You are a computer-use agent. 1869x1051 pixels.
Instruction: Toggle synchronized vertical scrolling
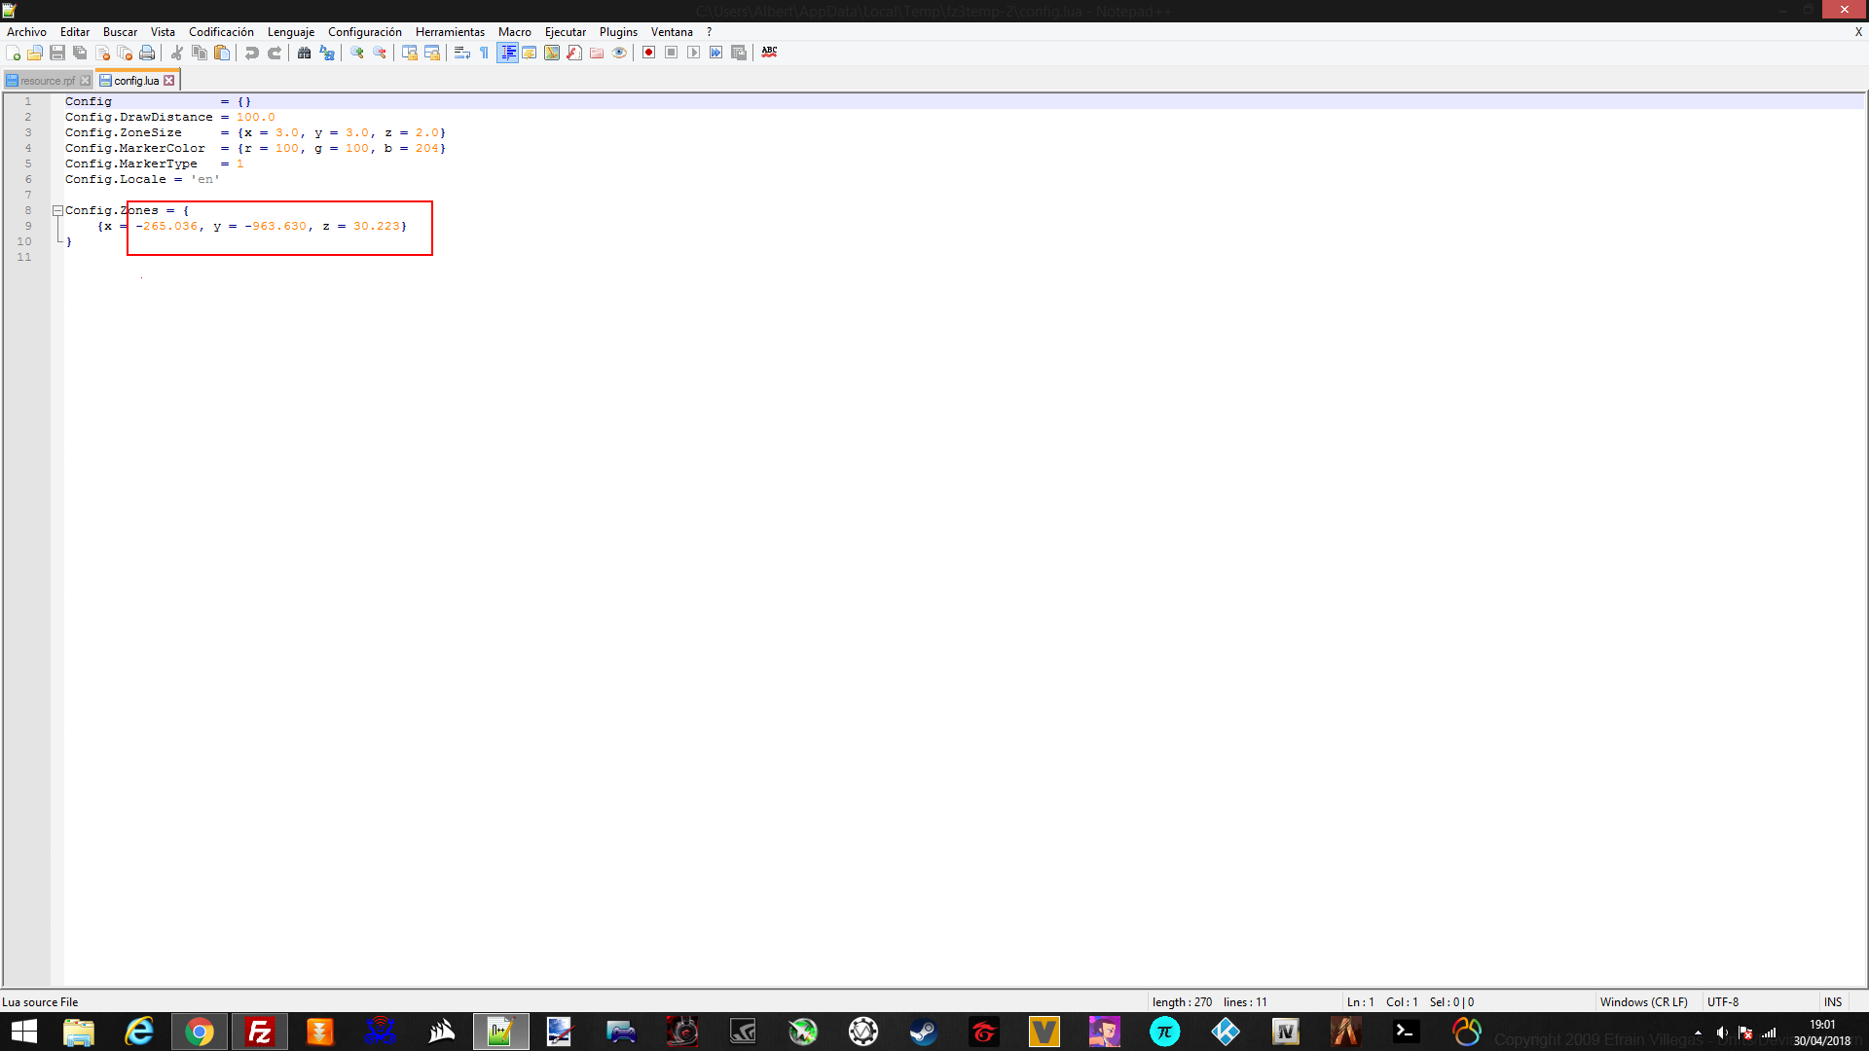(x=410, y=53)
